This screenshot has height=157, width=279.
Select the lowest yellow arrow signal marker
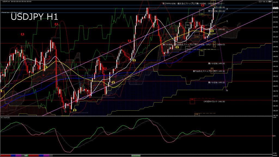[75, 110]
